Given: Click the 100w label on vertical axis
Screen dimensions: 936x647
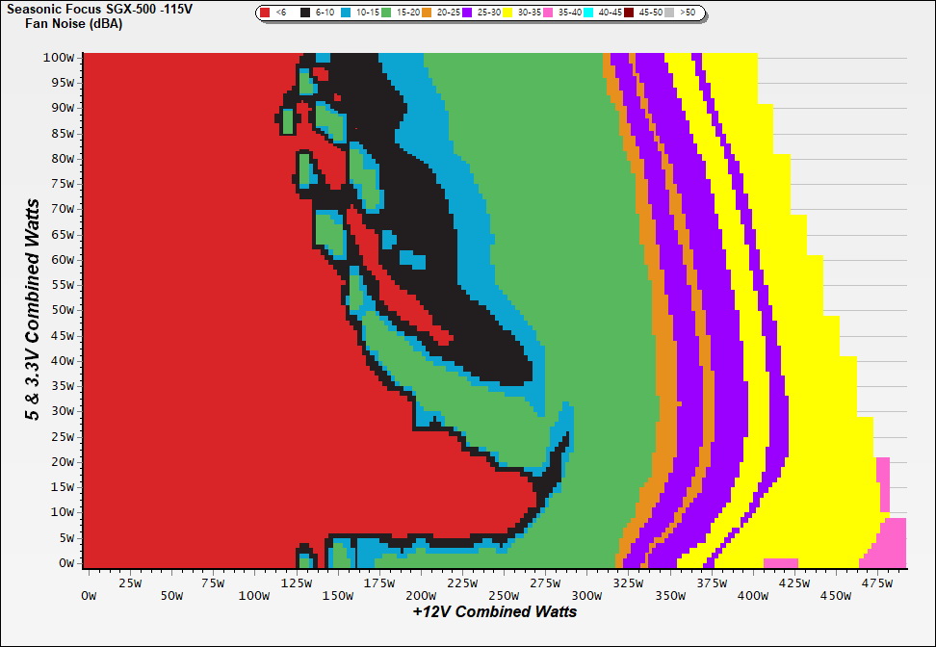Looking at the screenshot, I should [61, 57].
